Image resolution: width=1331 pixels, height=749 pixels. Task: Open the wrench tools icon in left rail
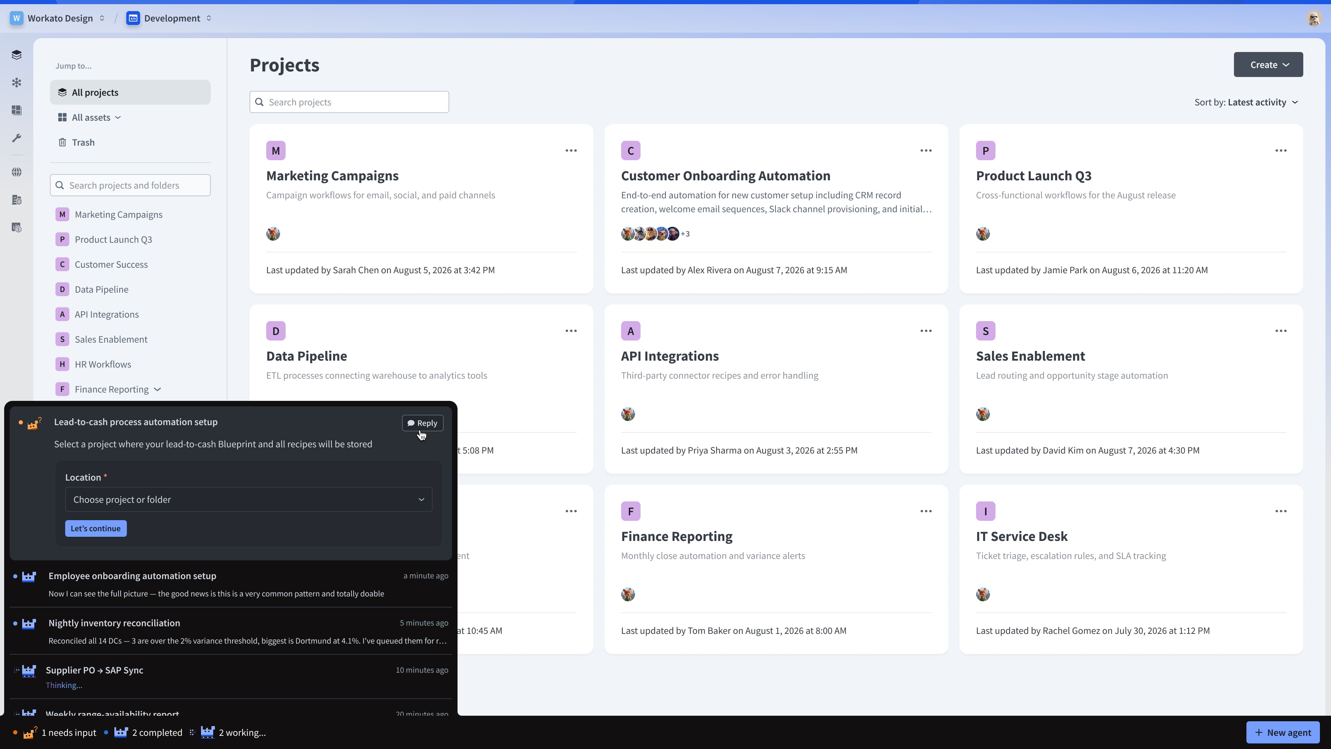pos(17,138)
